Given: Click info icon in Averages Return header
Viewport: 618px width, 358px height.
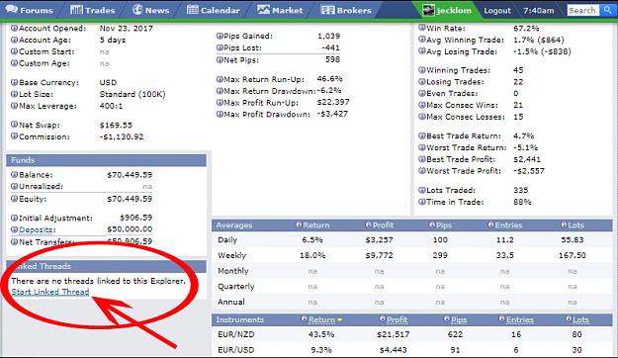Looking at the screenshot, I should (299, 224).
